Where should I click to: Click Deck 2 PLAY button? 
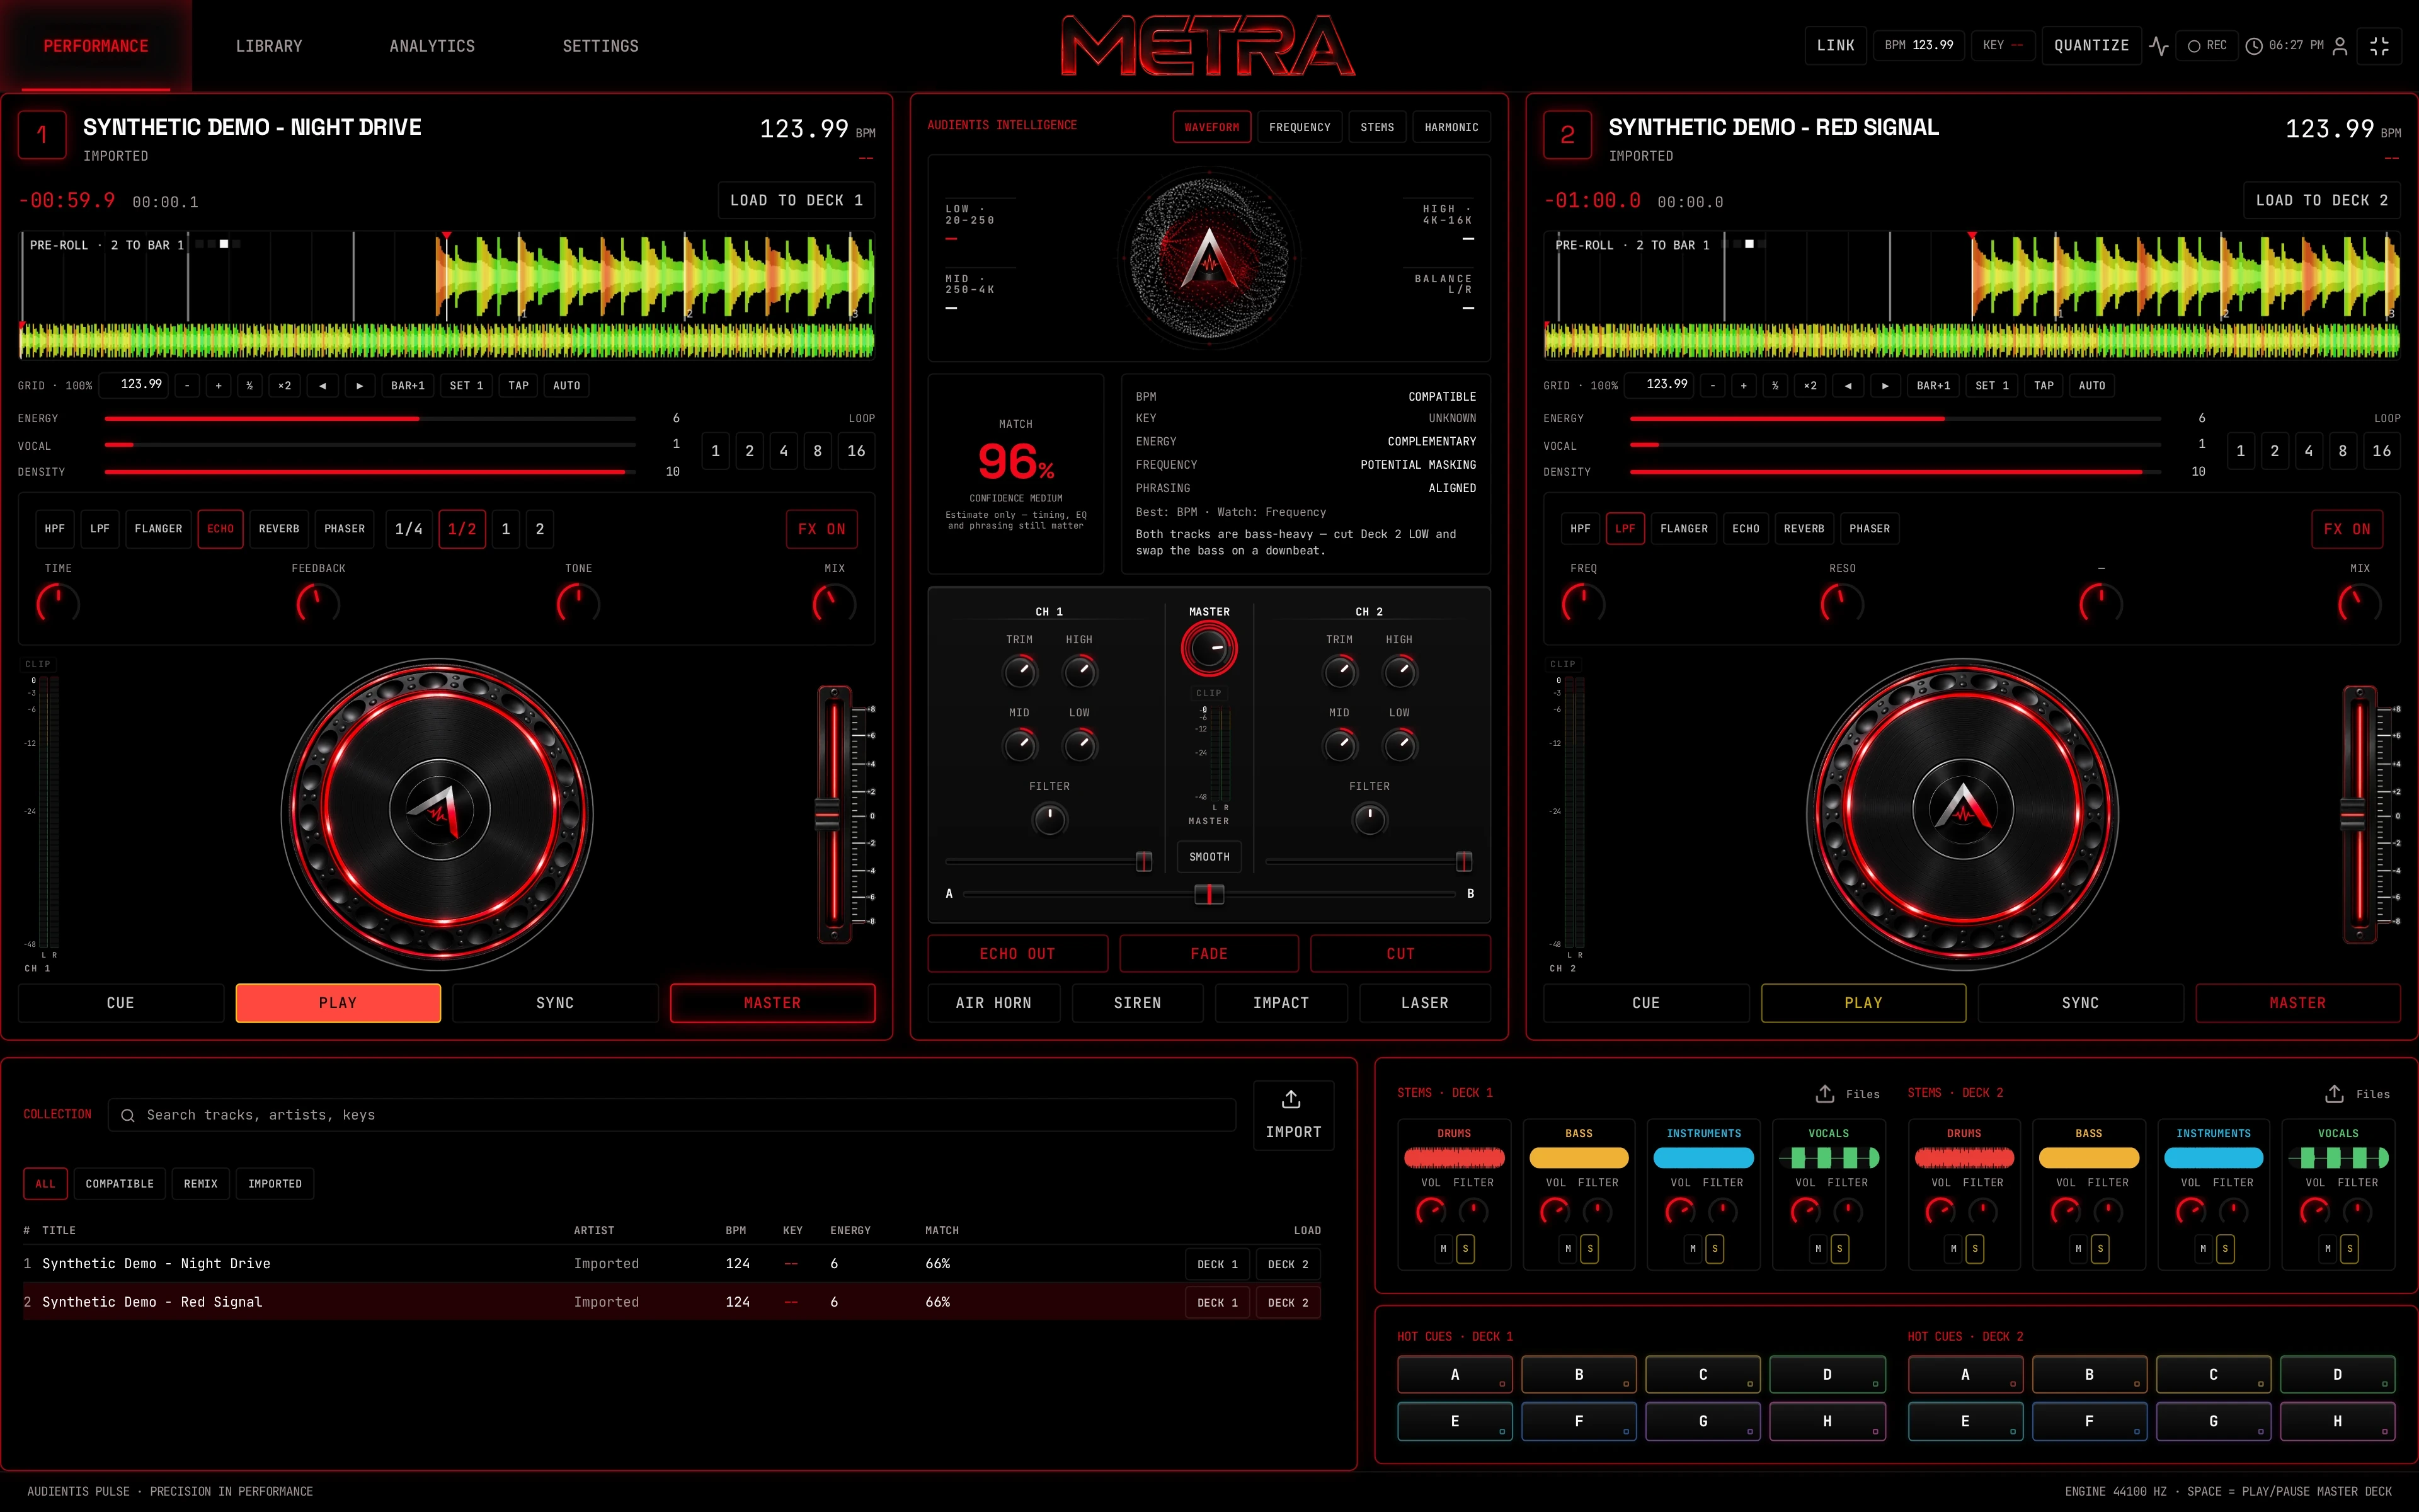click(1863, 1003)
